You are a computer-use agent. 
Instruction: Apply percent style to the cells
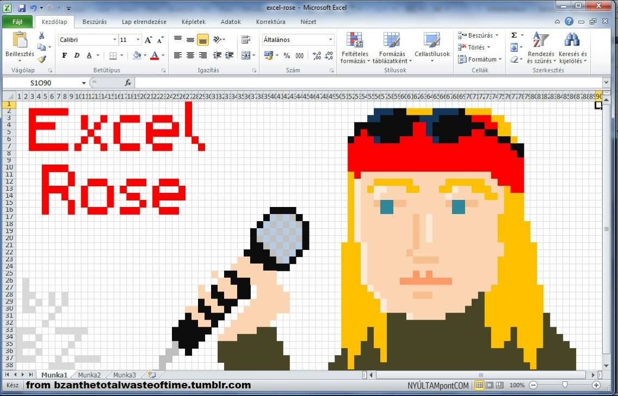(287, 56)
